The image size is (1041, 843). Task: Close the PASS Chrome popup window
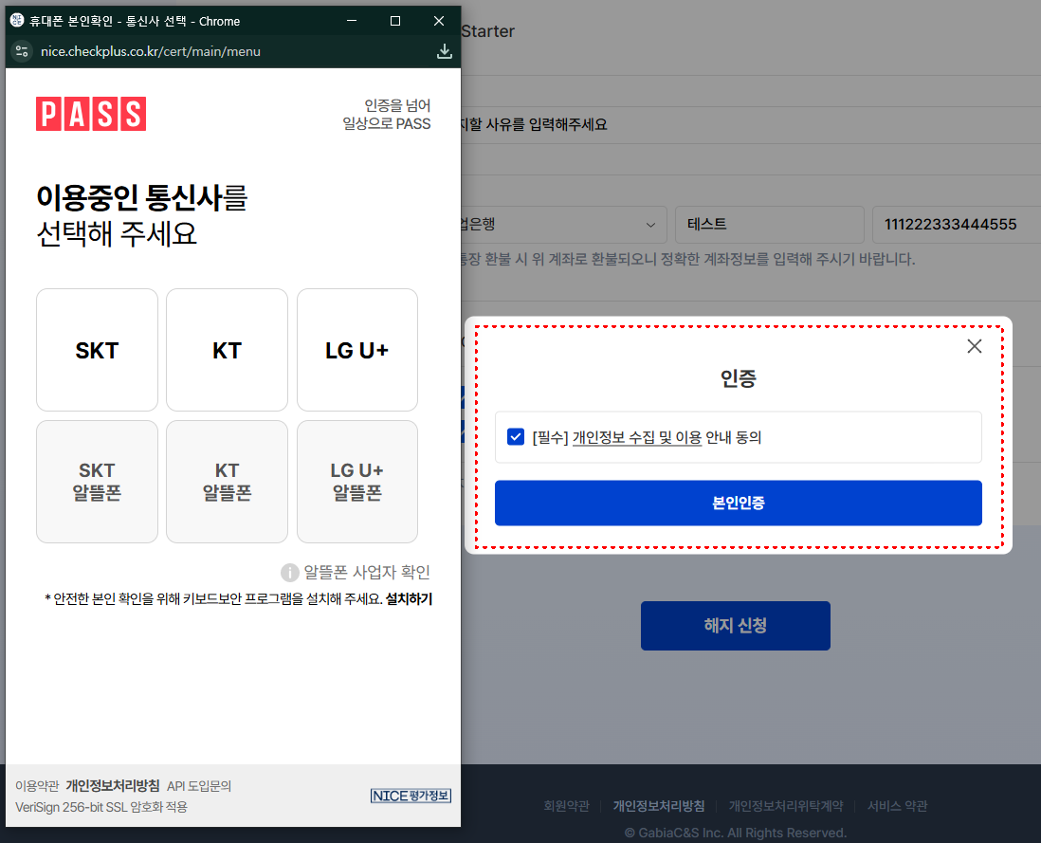439,21
